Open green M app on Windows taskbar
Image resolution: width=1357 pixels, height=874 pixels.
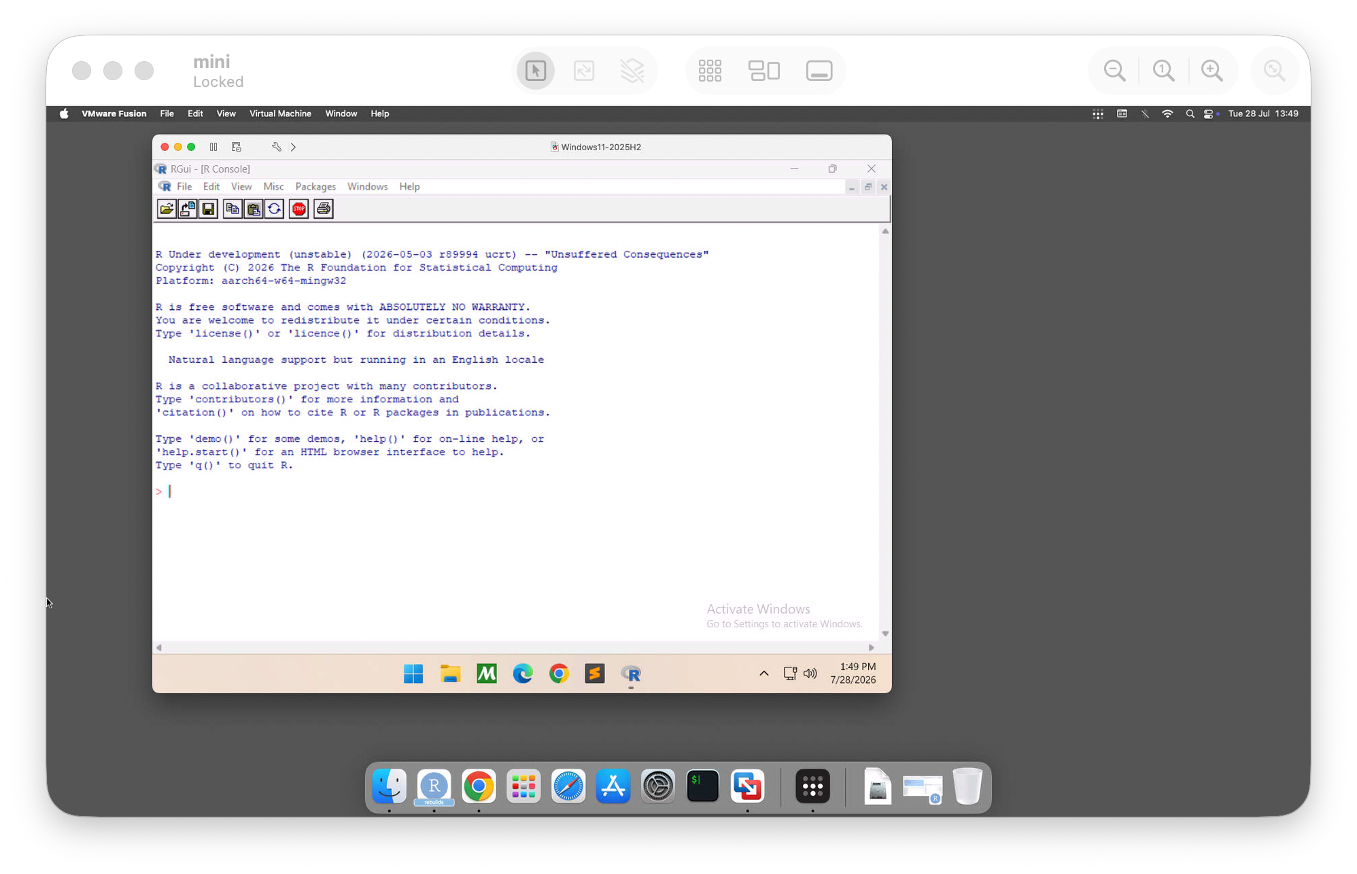[x=487, y=674]
